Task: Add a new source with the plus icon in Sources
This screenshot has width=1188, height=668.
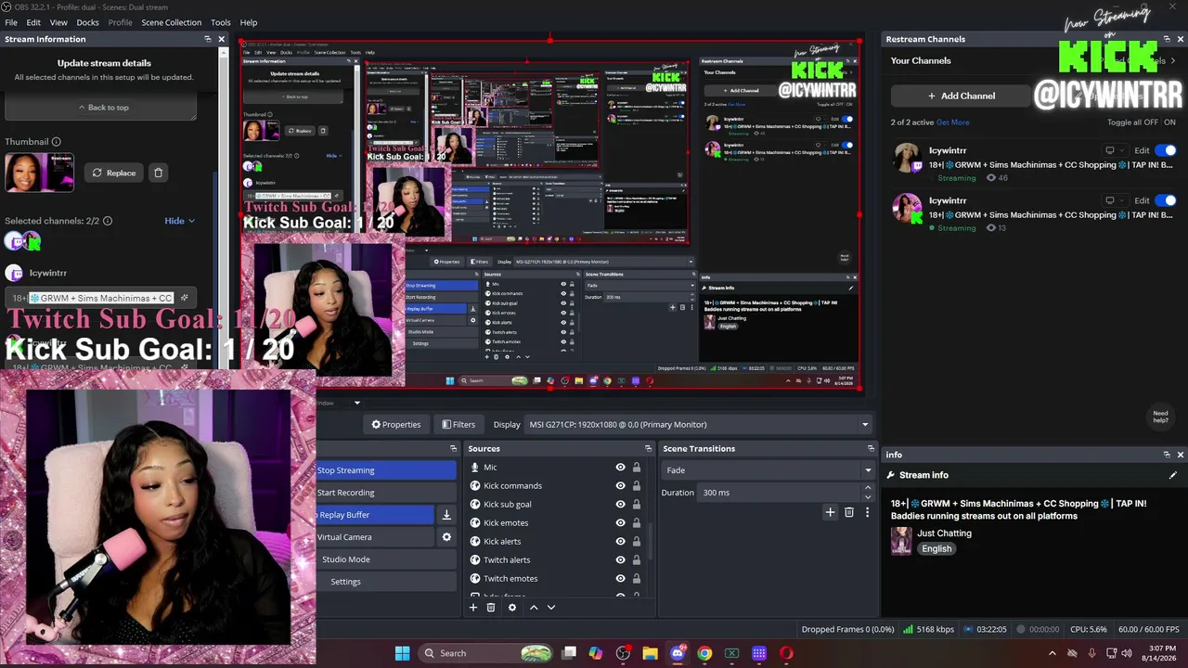Action: click(473, 608)
